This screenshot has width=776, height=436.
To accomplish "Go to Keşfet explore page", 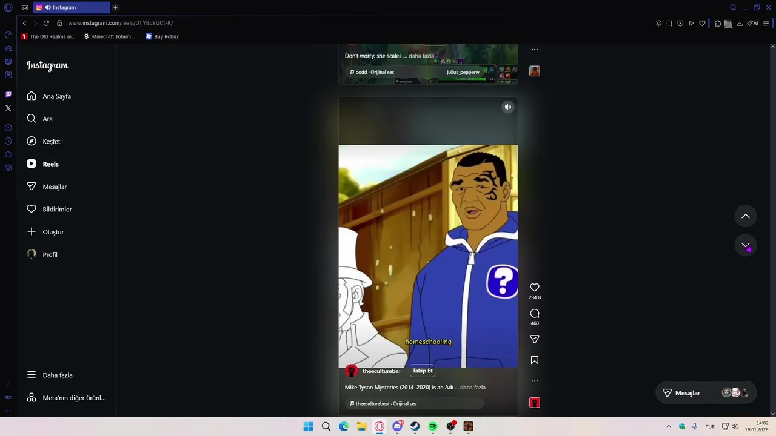I will 43,141.
